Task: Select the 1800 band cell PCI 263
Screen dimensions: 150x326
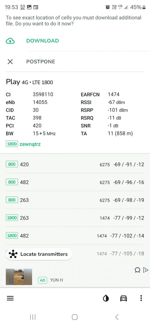Action: pyautogui.click(x=75, y=218)
